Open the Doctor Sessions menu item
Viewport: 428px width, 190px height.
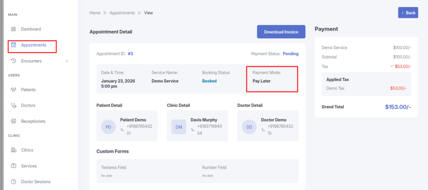[x=36, y=182]
